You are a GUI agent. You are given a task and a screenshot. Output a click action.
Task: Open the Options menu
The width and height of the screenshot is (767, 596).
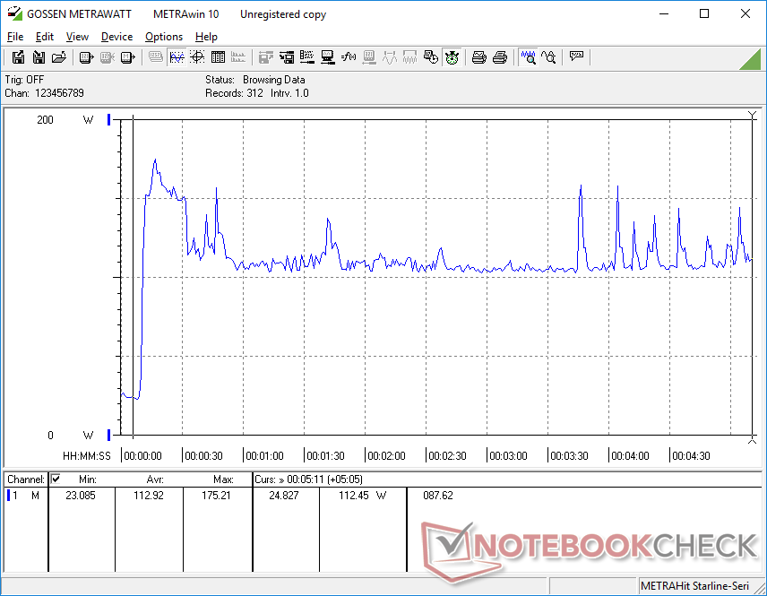click(x=163, y=37)
